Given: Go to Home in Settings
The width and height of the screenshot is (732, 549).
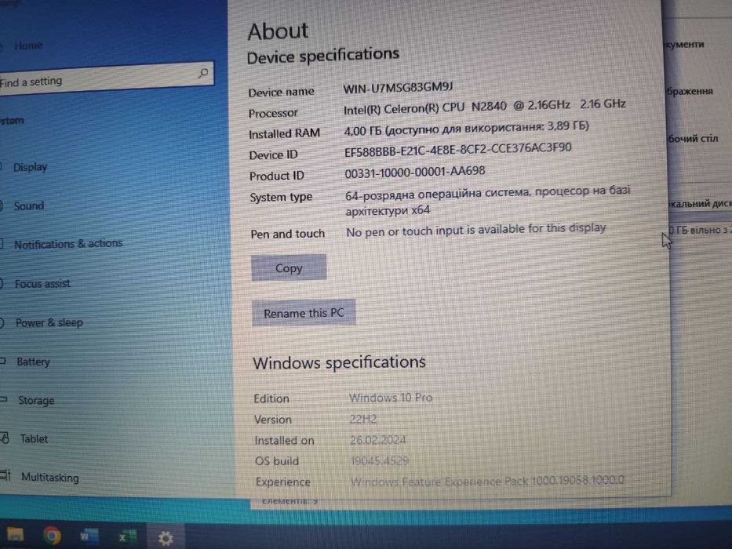Looking at the screenshot, I should point(28,45).
